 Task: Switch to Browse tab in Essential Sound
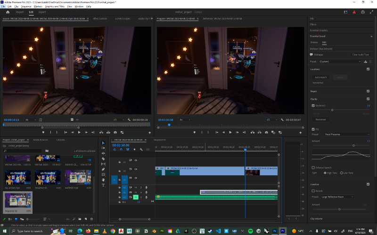tap(314, 42)
